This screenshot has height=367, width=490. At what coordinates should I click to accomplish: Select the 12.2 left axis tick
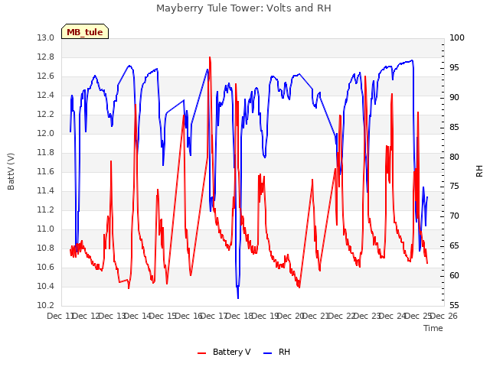point(46,115)
